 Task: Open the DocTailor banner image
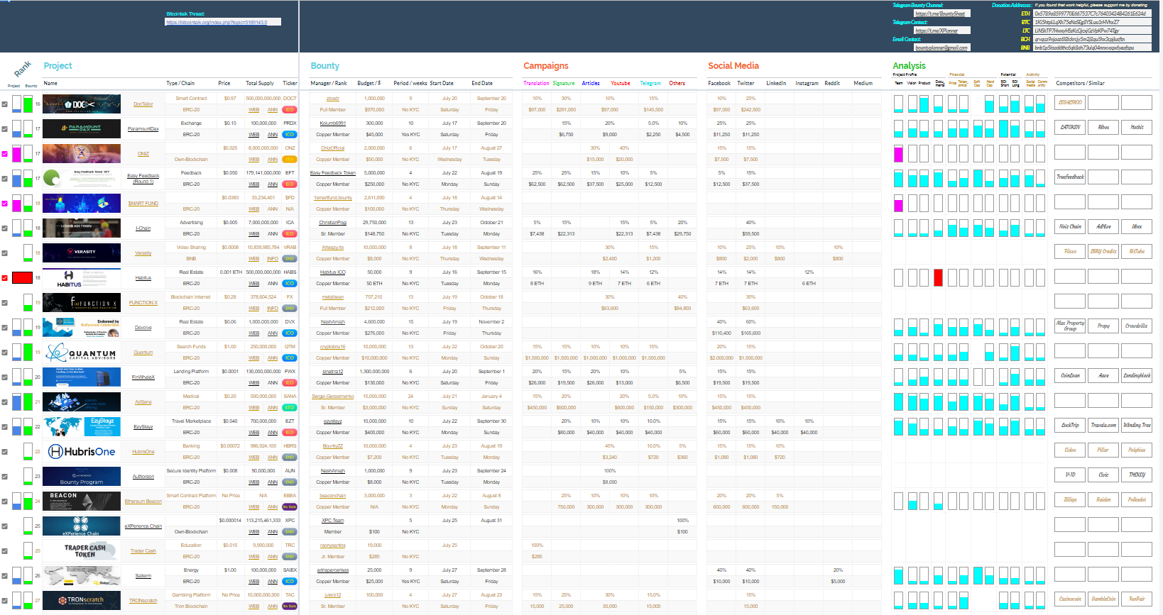pos(82,104)
